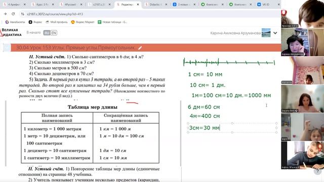This screenshot has height=182, width=324.
Task: Click the text '1 см= 10 мм'
Action: (x=205, y=74)
